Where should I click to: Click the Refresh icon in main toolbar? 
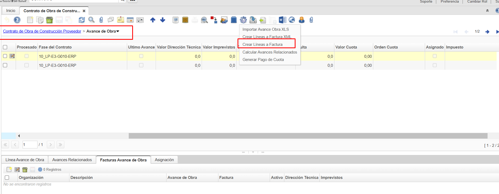pos(82,20)
